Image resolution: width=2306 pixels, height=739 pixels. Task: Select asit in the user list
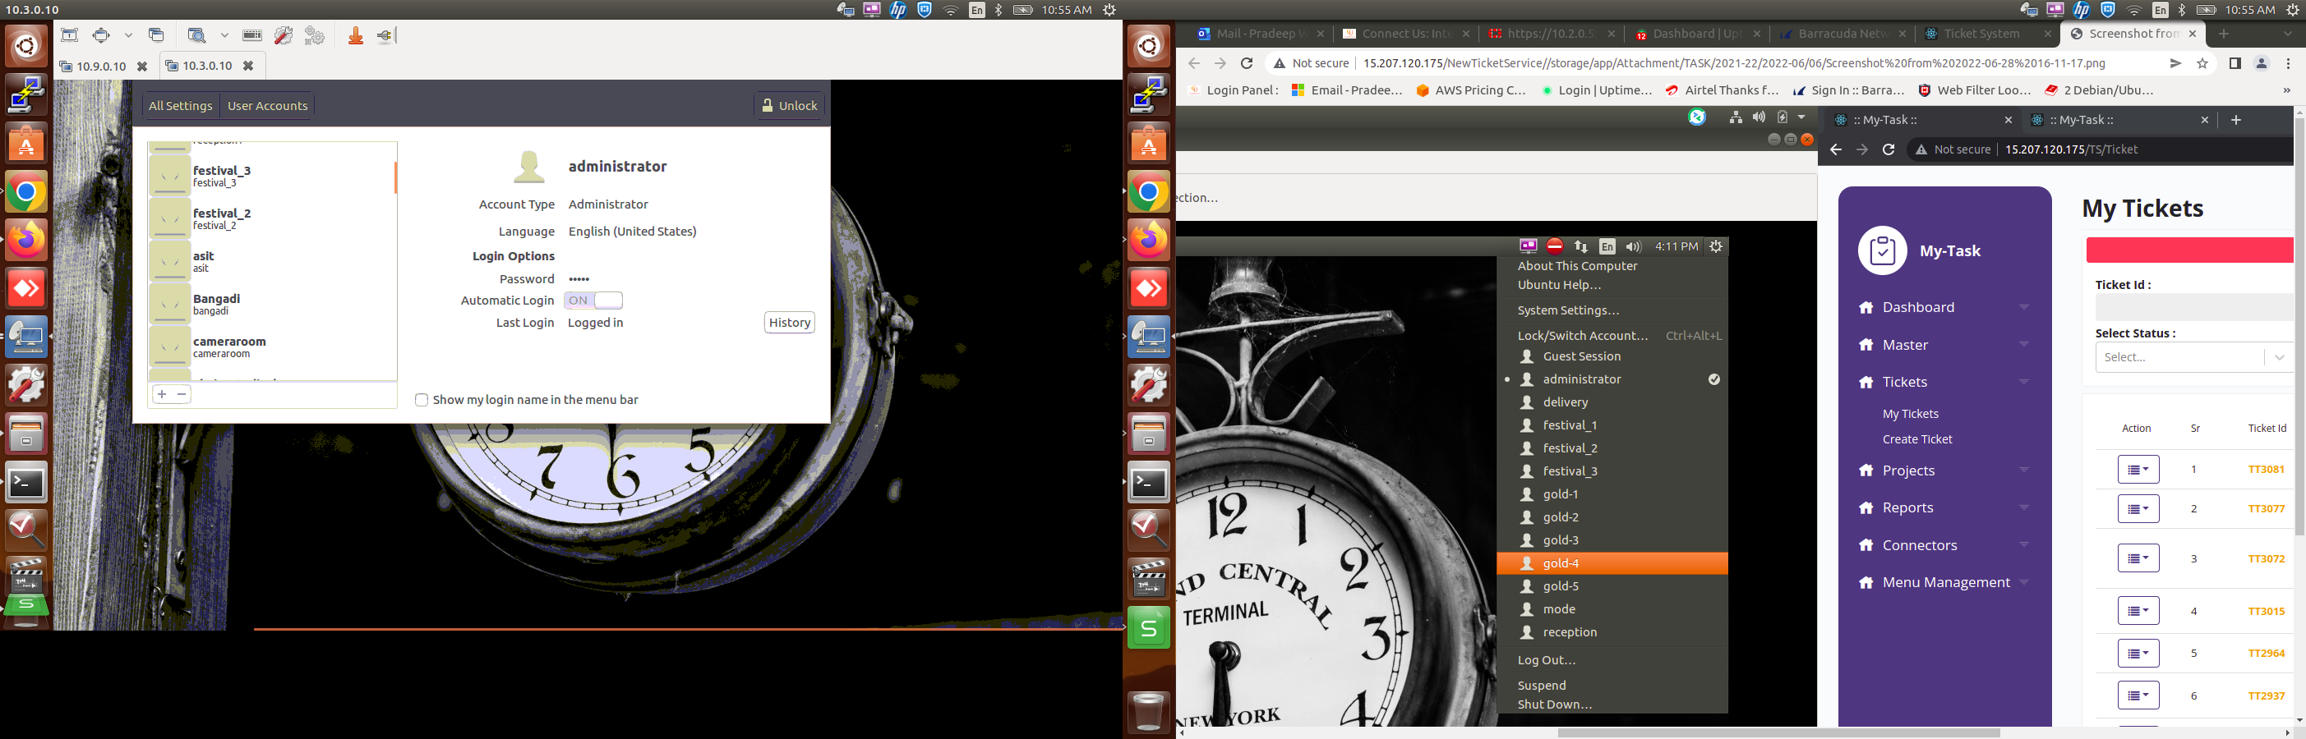tap(270, 261)
